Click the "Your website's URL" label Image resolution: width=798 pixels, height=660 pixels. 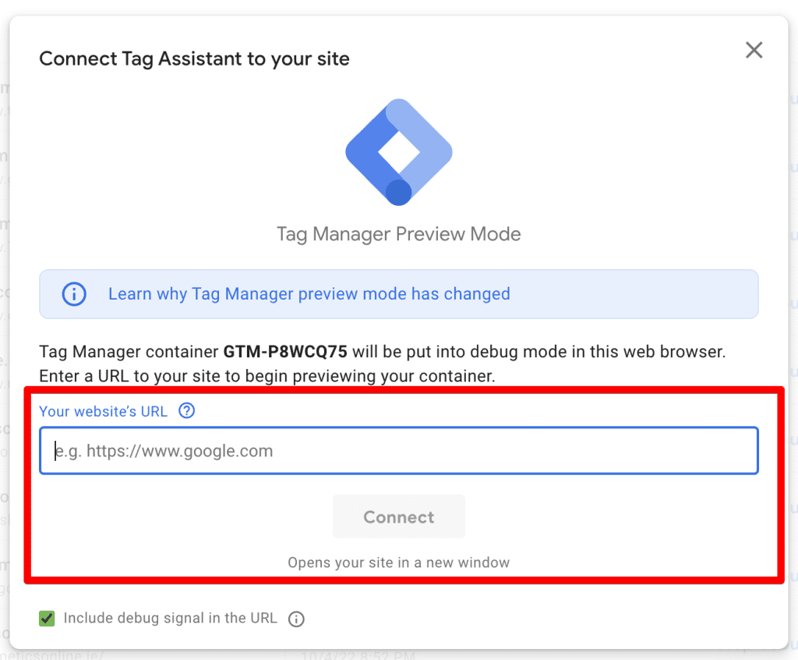103,410
